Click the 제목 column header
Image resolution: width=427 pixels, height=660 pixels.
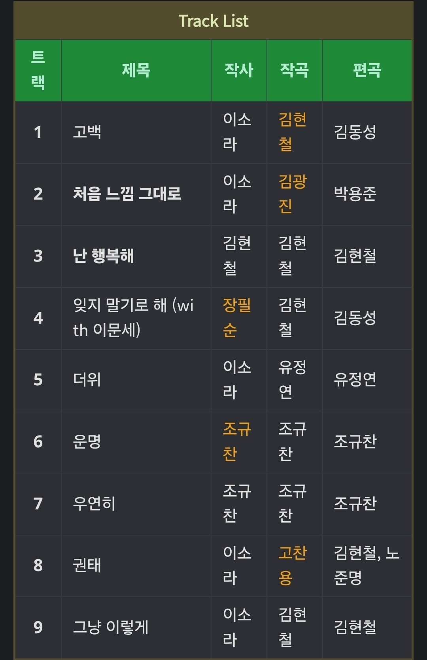[136, 70]
